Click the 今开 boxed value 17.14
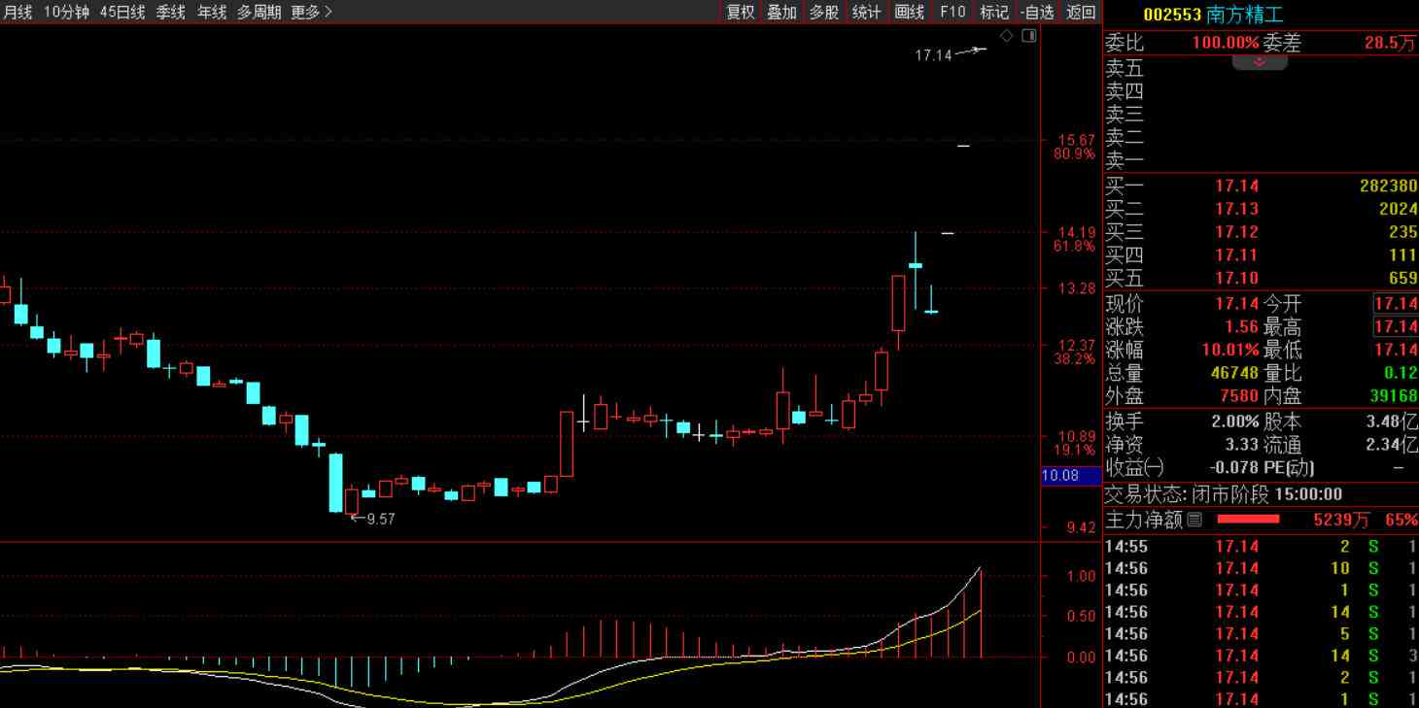 pos(1396,303)
